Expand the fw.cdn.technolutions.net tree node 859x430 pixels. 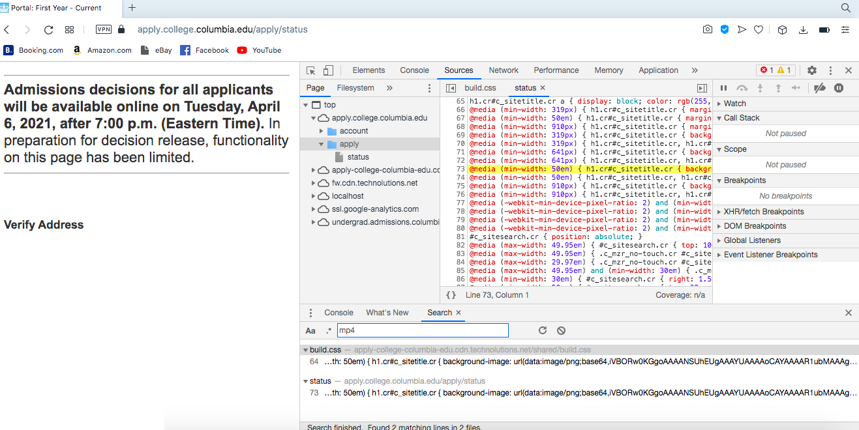click(313, 183)
